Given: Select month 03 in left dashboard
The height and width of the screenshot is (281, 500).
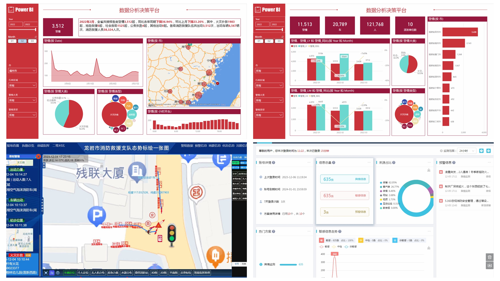Looking at the screenshot, I should (x=32, y=41).
